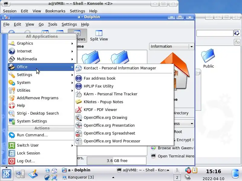Choose Run Command...

(x=41, y=135)
